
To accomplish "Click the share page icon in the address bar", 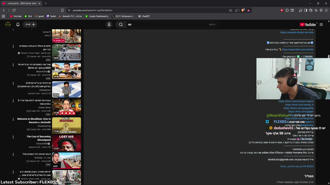I will (x=236, y=10).
